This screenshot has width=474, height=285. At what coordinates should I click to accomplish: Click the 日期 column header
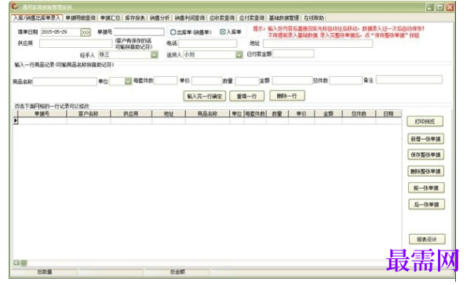(388, 114)
